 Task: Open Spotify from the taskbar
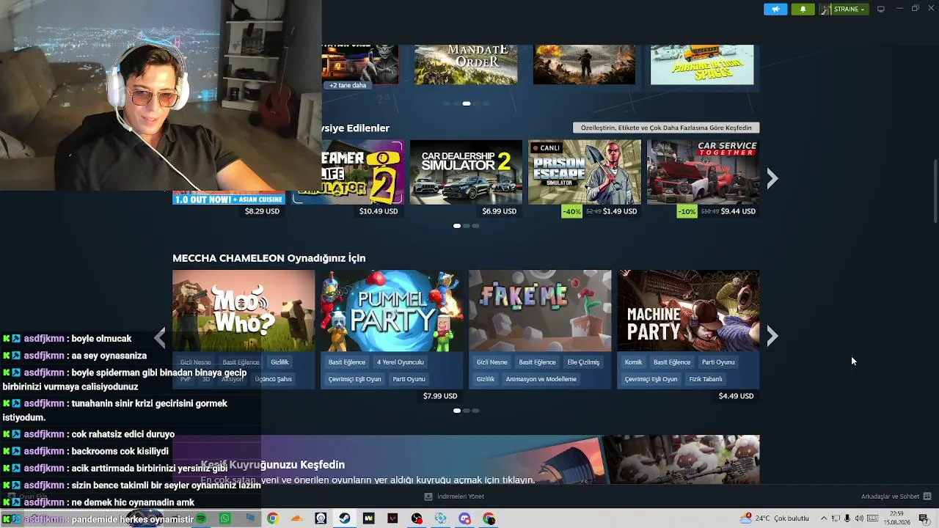click(x=201, y=518)
